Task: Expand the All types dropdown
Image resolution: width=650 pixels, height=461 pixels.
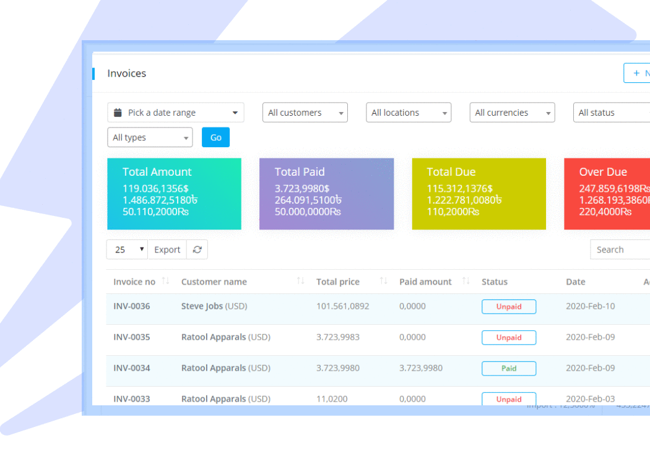Action: pyautogui.click(x=150, y=137)
